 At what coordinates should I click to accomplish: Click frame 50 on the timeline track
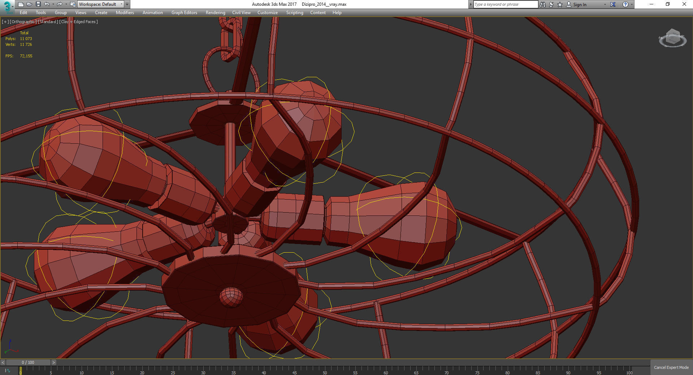[x=325, y=371]
